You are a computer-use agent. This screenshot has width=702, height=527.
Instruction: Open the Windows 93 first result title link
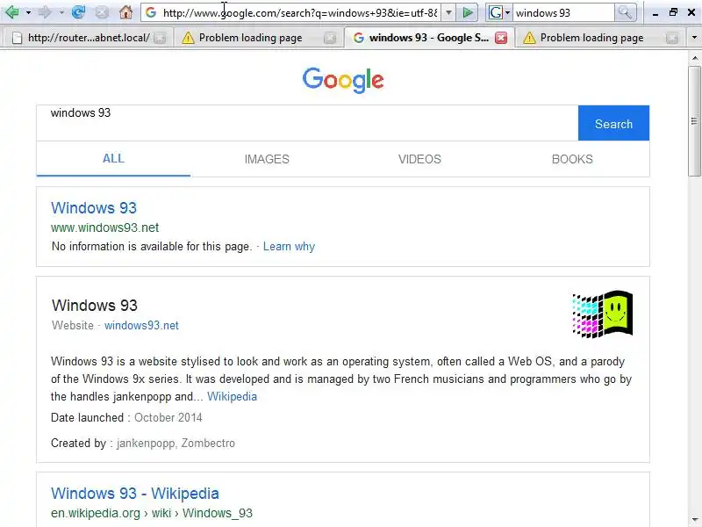pyautogui.click(x=94, y=208)
